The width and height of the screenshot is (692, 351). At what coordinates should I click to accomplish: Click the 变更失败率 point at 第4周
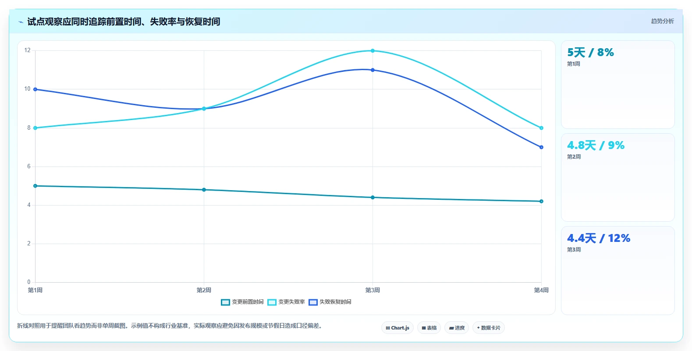click(x=541, y=128)
